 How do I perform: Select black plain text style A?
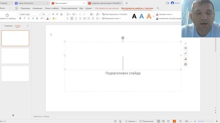pos(134,16)
